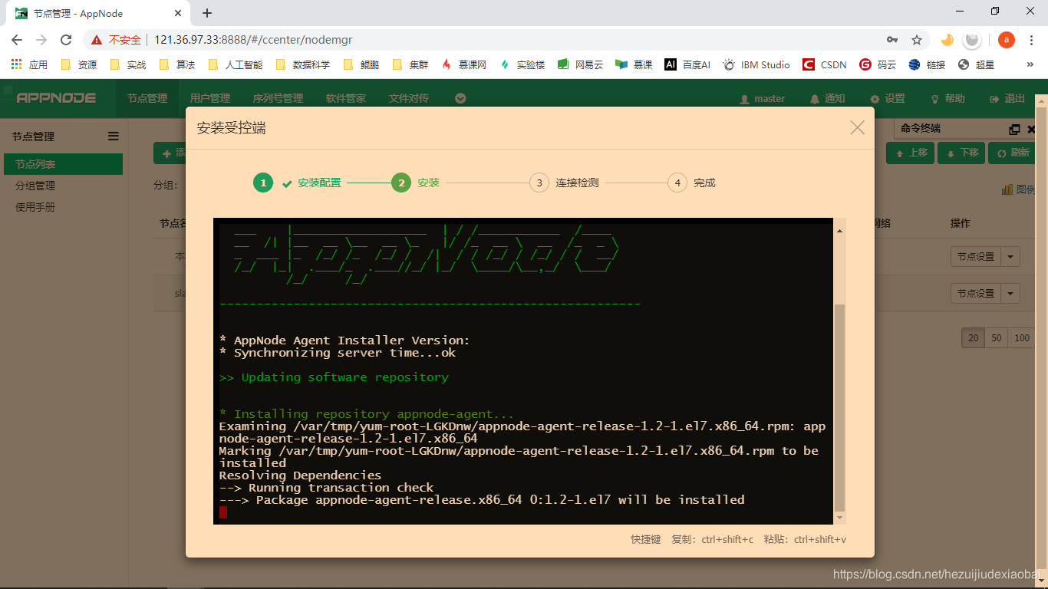
Task: Open the 链接 bookmark
Action: click(x=927, y=64)
